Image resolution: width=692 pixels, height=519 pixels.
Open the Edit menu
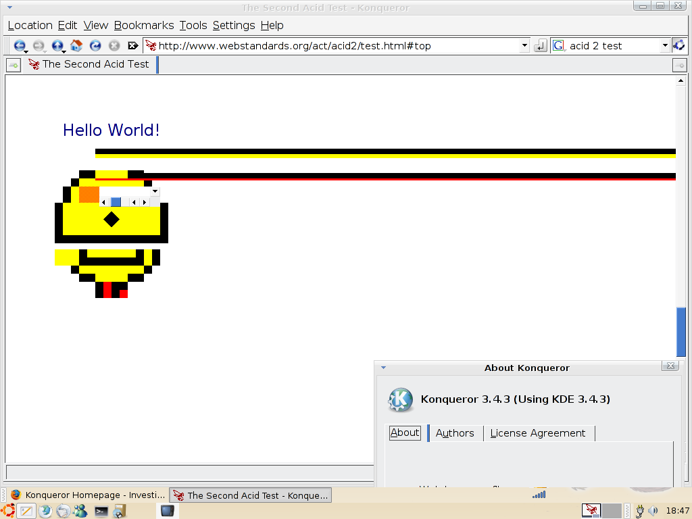tap(68, 26)
